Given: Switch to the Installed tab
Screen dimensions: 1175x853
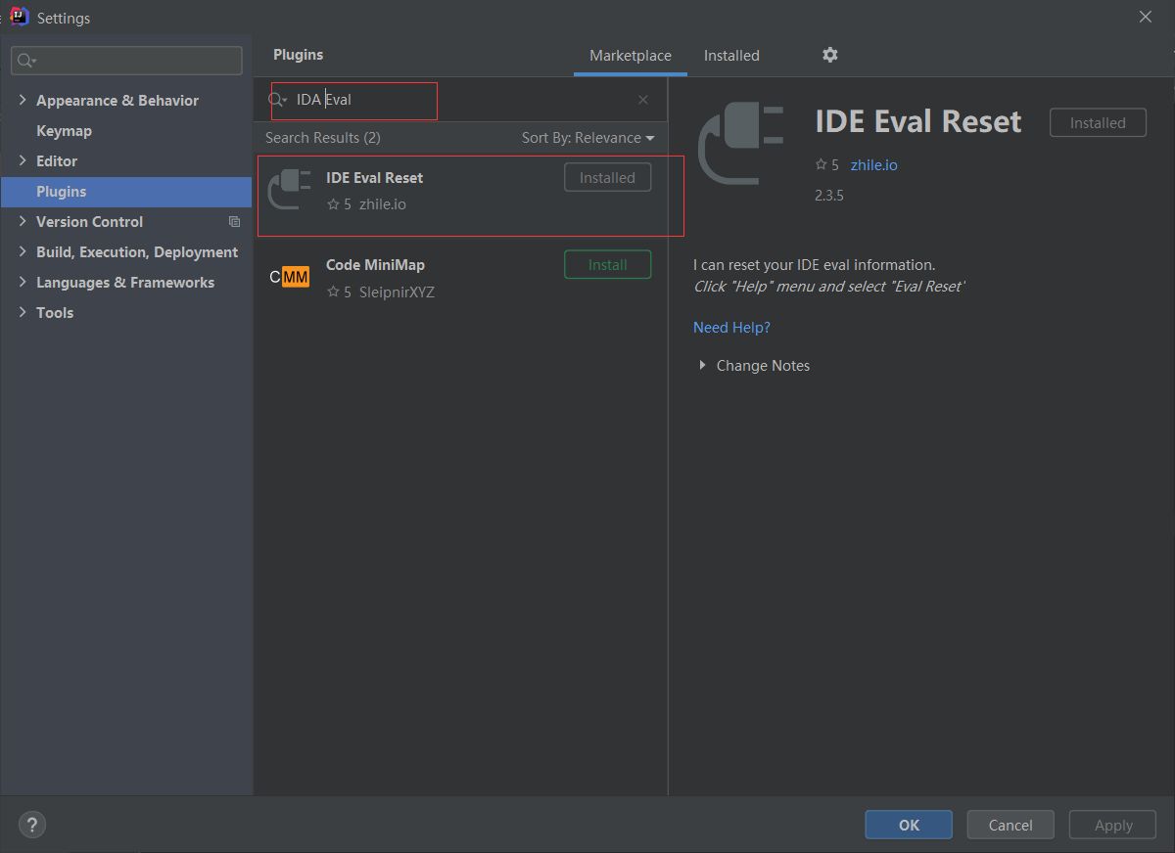Looking at the screenshot, I should coord(731,56).
